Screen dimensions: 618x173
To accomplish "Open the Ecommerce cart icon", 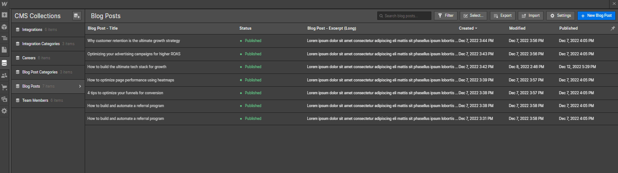I will 4,87.
